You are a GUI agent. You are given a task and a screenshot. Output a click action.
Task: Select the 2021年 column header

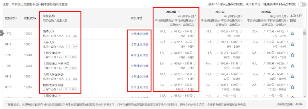[x=220, y=12]
